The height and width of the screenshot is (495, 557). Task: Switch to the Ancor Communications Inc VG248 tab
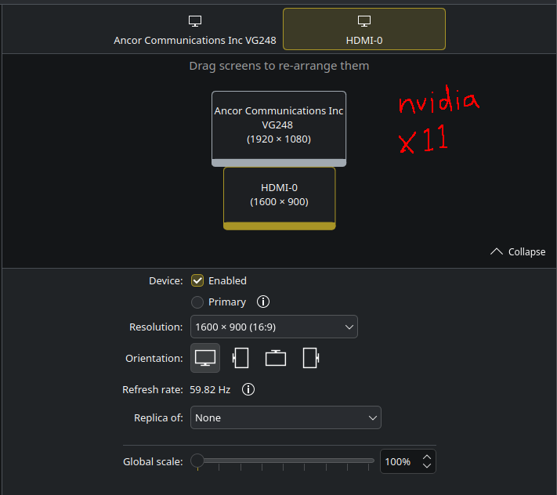pyautogui.click(x=194, y=30)
